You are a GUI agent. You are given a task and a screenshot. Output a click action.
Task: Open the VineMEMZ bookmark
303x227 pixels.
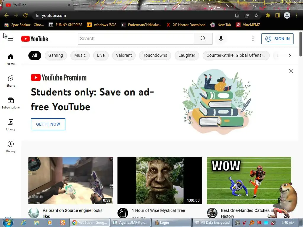click(248, 25)
